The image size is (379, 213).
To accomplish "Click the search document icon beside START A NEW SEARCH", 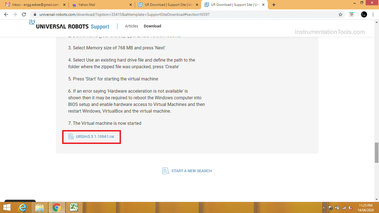I will point(166,171).
